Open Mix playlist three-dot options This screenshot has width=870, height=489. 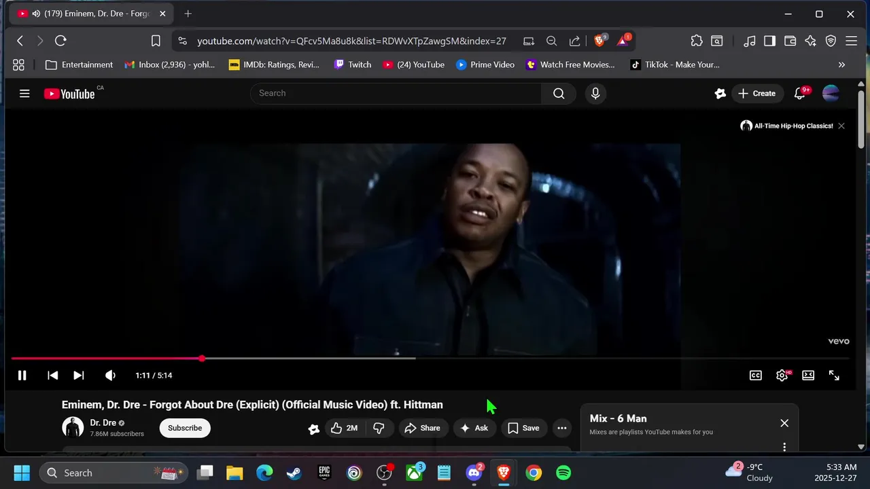pos(784,447)
